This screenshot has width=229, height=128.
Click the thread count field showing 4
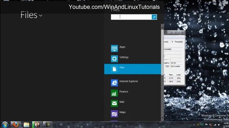tap(172, 42)
